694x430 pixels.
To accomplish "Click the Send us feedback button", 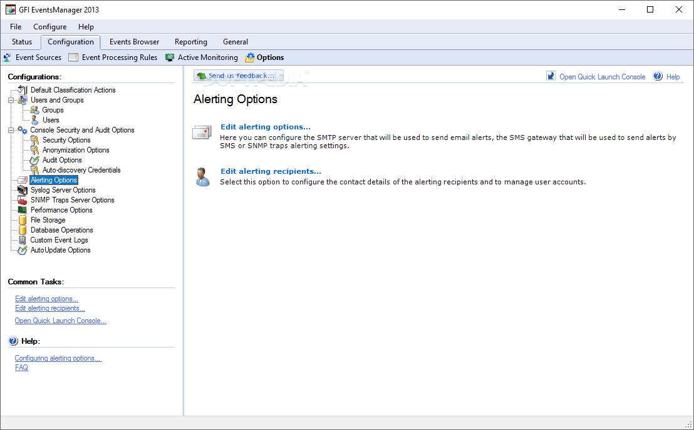I will coord(239,76).
